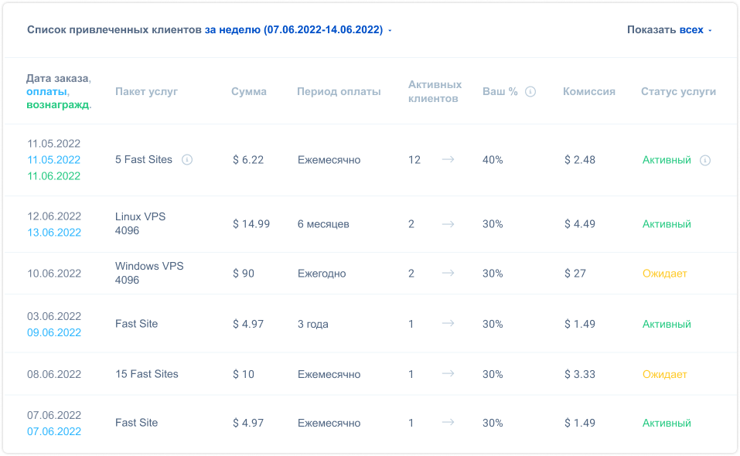Open the Показать всех filter dropdown

coord(691,29)
